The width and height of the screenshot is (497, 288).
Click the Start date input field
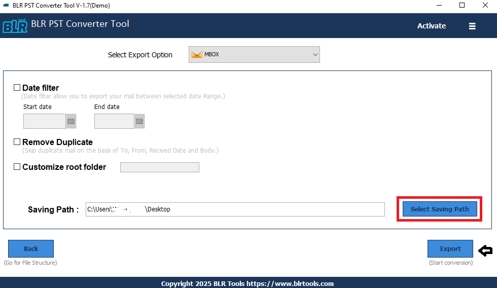(x=45, y=121)
